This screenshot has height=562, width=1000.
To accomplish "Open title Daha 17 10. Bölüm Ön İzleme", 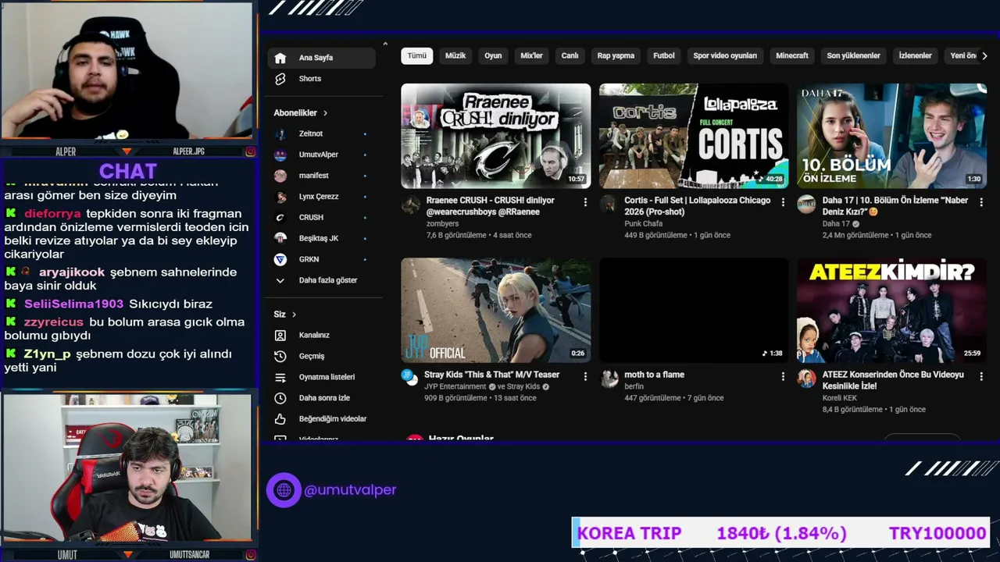I will pos(895,206).
